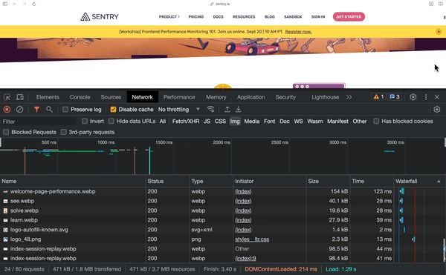Check Has blocked cookies checkbox
The image size is (446, 275).
pyautogui.click(x=376, y=121)
